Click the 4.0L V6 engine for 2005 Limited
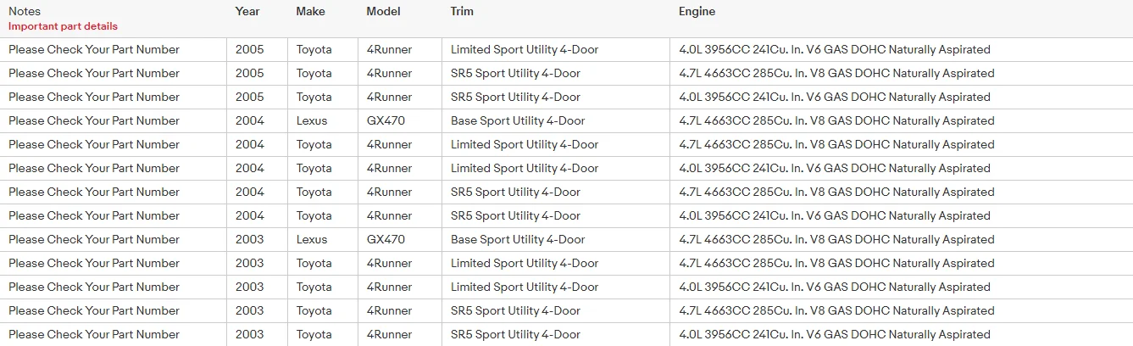This screenshot has height=346, width=1133. [x=835, y=49]
